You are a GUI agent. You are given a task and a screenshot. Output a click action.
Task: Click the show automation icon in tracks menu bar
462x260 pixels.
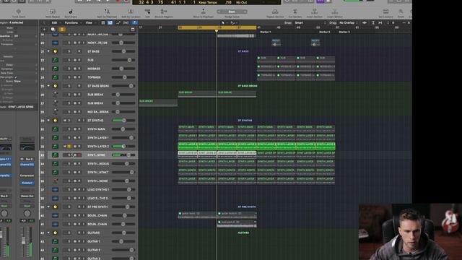point(118,22)
